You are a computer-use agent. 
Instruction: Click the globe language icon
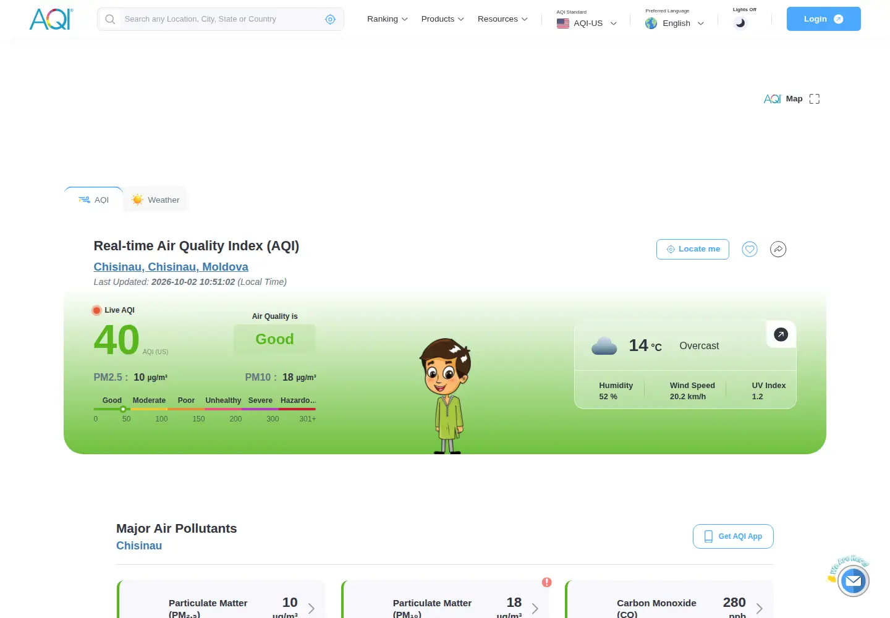point(651,23)
